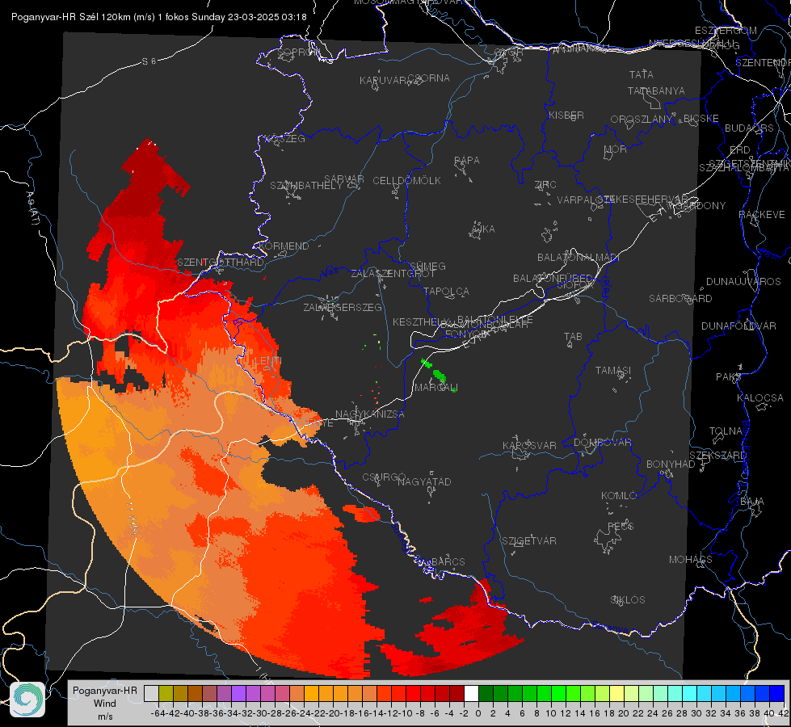Click the BAJA city label

point(752,502)
